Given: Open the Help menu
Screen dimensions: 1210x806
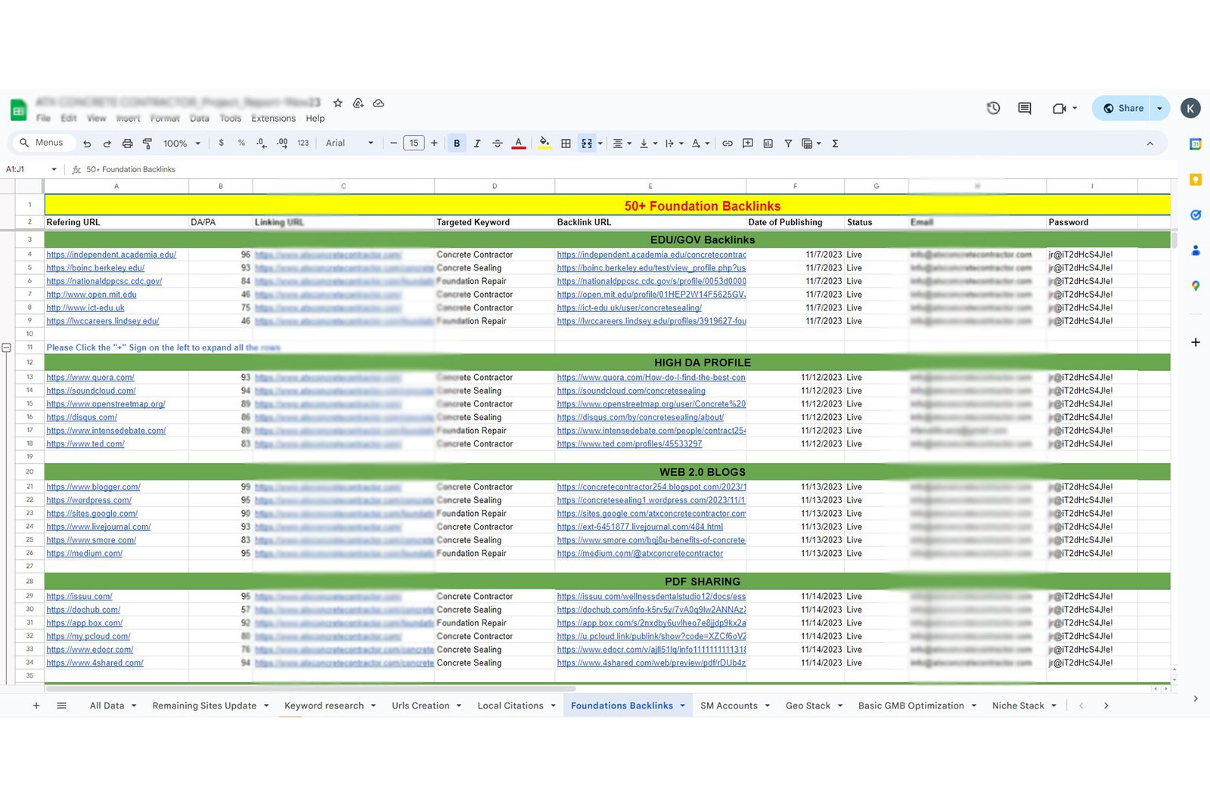Looking at the screenshot, I should (315, 119).
